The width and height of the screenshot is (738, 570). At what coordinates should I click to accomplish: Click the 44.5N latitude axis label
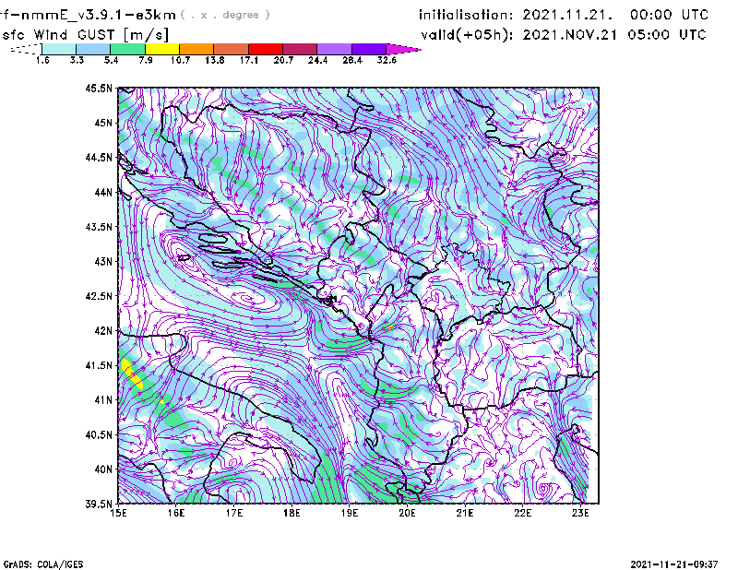tap(99, 157)
